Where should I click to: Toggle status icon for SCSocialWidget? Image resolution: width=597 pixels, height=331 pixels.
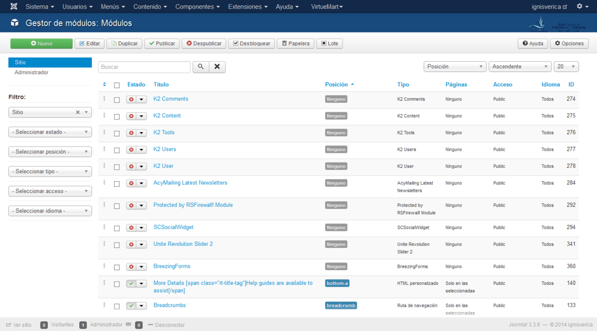click(x=131, y=227)
